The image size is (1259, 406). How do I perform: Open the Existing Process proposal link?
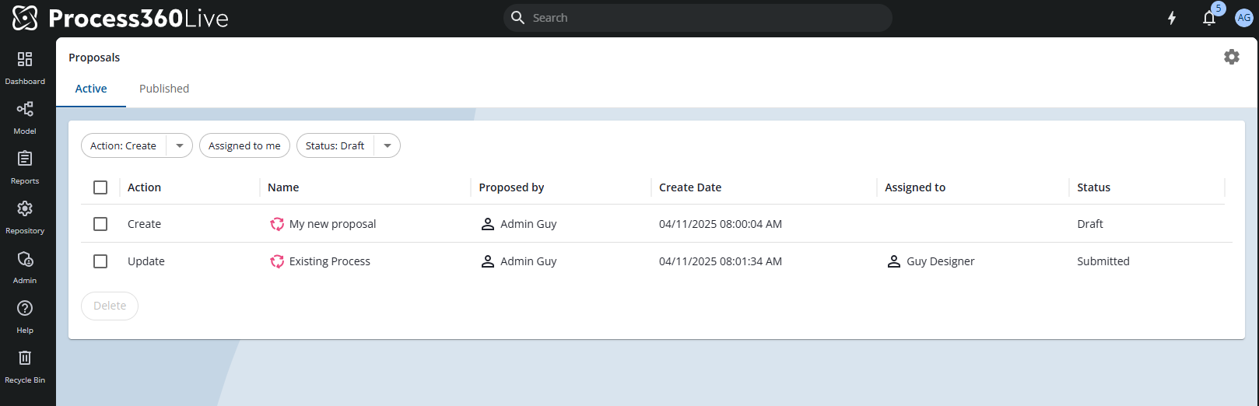(329, 261)
